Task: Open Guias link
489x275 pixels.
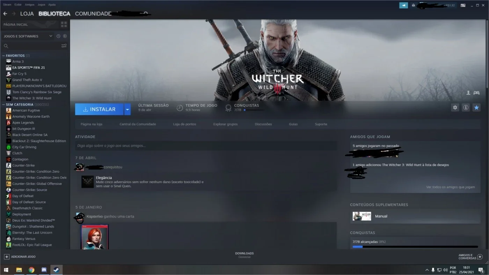Action: point(293,124)
